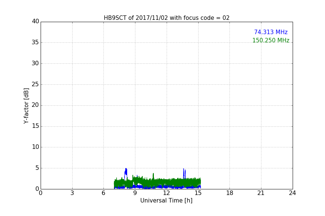Click the x-axis tick label 18
325x216 pixels.
230,193
